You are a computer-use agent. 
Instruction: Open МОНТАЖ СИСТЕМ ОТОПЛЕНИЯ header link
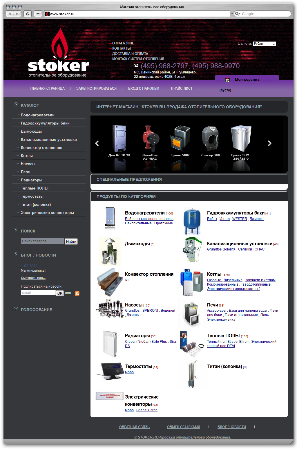pyautogui.click(x=138, y=59)
